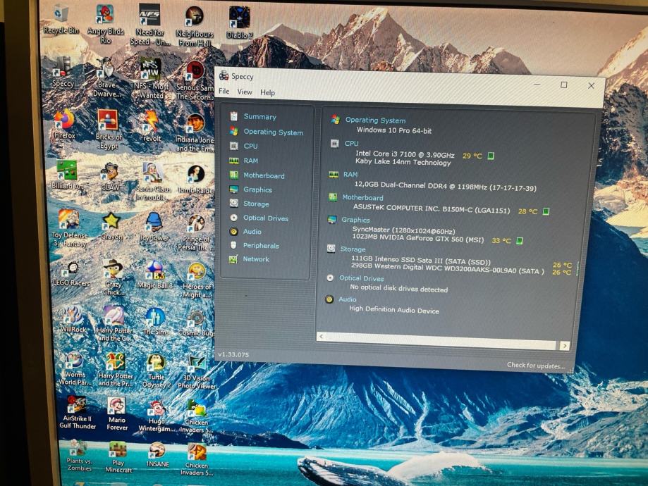Click right arrow of horizontal scrollbar

point(565,346)
